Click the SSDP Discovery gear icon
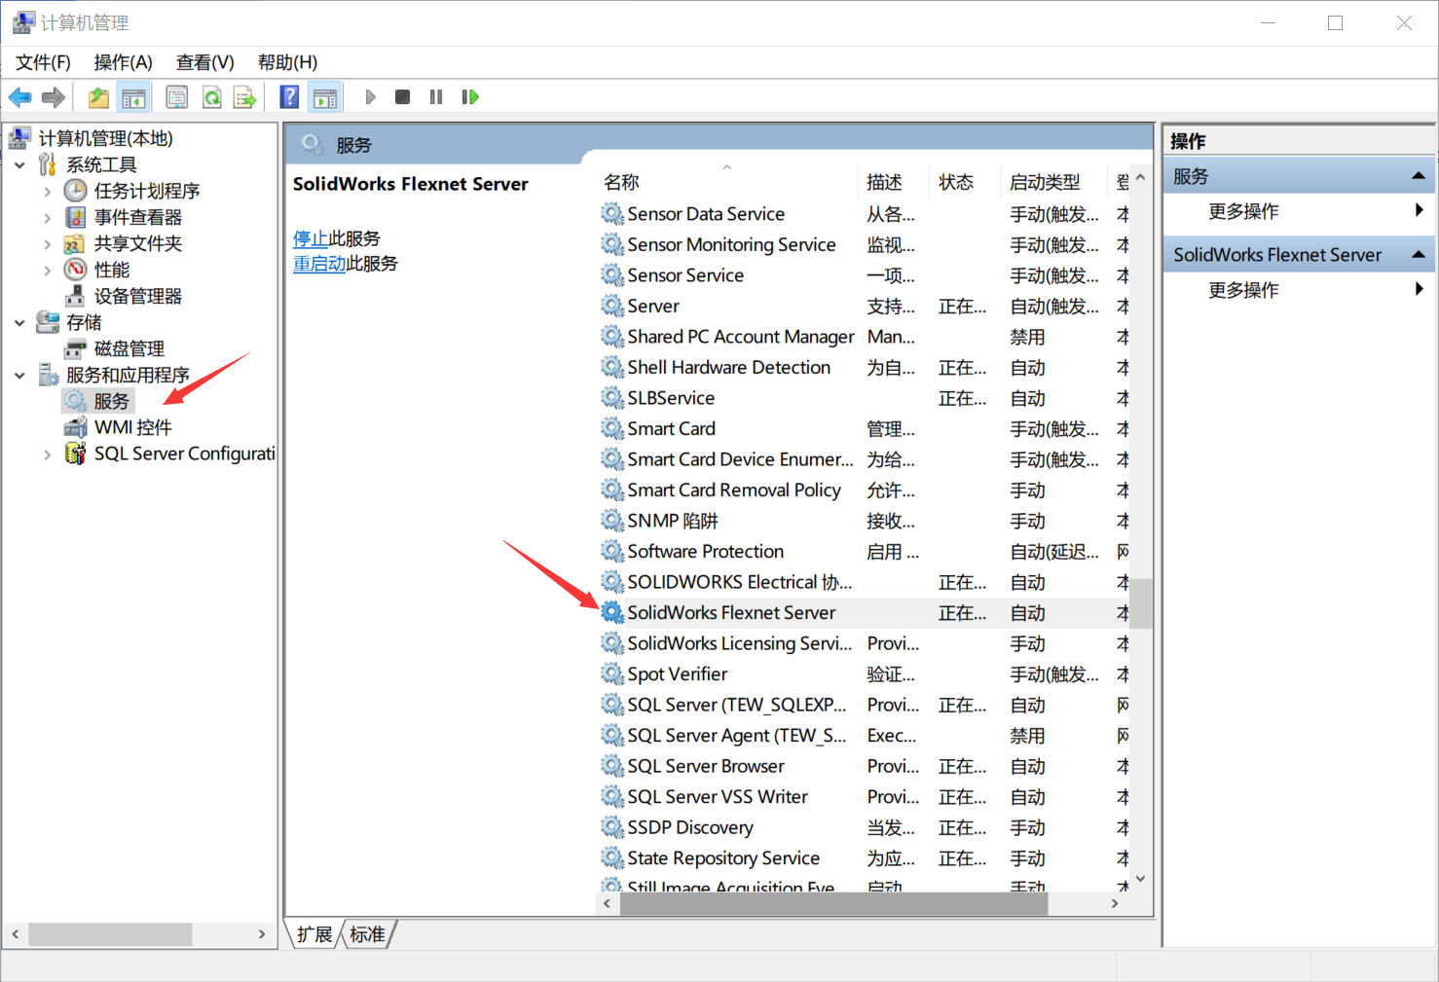 pyautogui.click(x=611, y=827)
